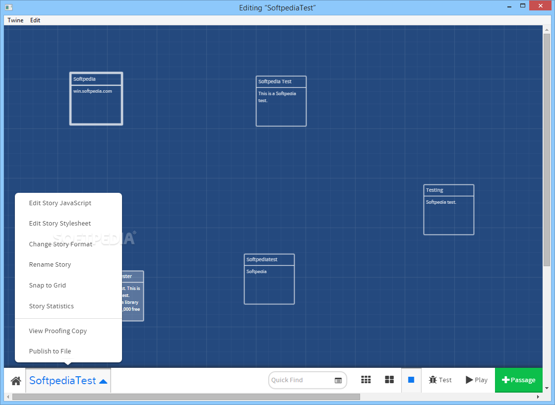The height and width of the screenshot is (405, 555).
Task: Click the Test story bug button
Action: [440, 380]
